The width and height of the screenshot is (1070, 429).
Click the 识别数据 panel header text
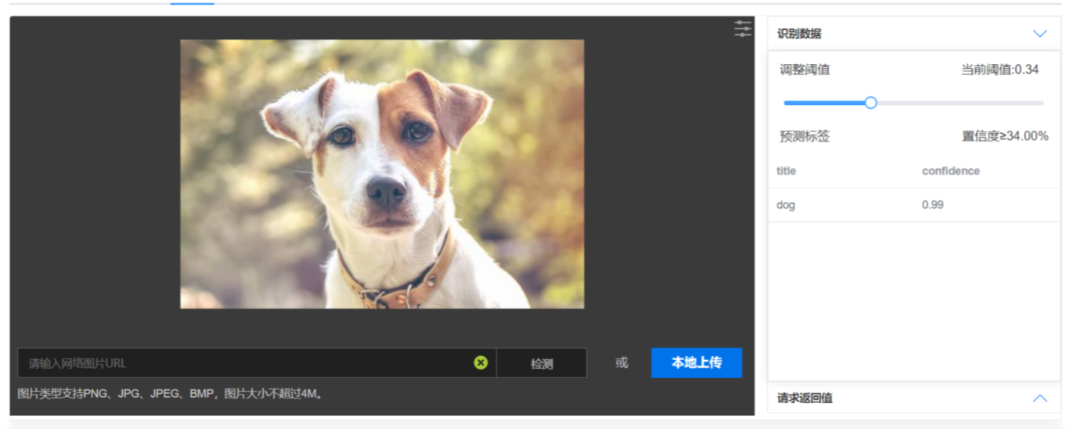[799, 34]
